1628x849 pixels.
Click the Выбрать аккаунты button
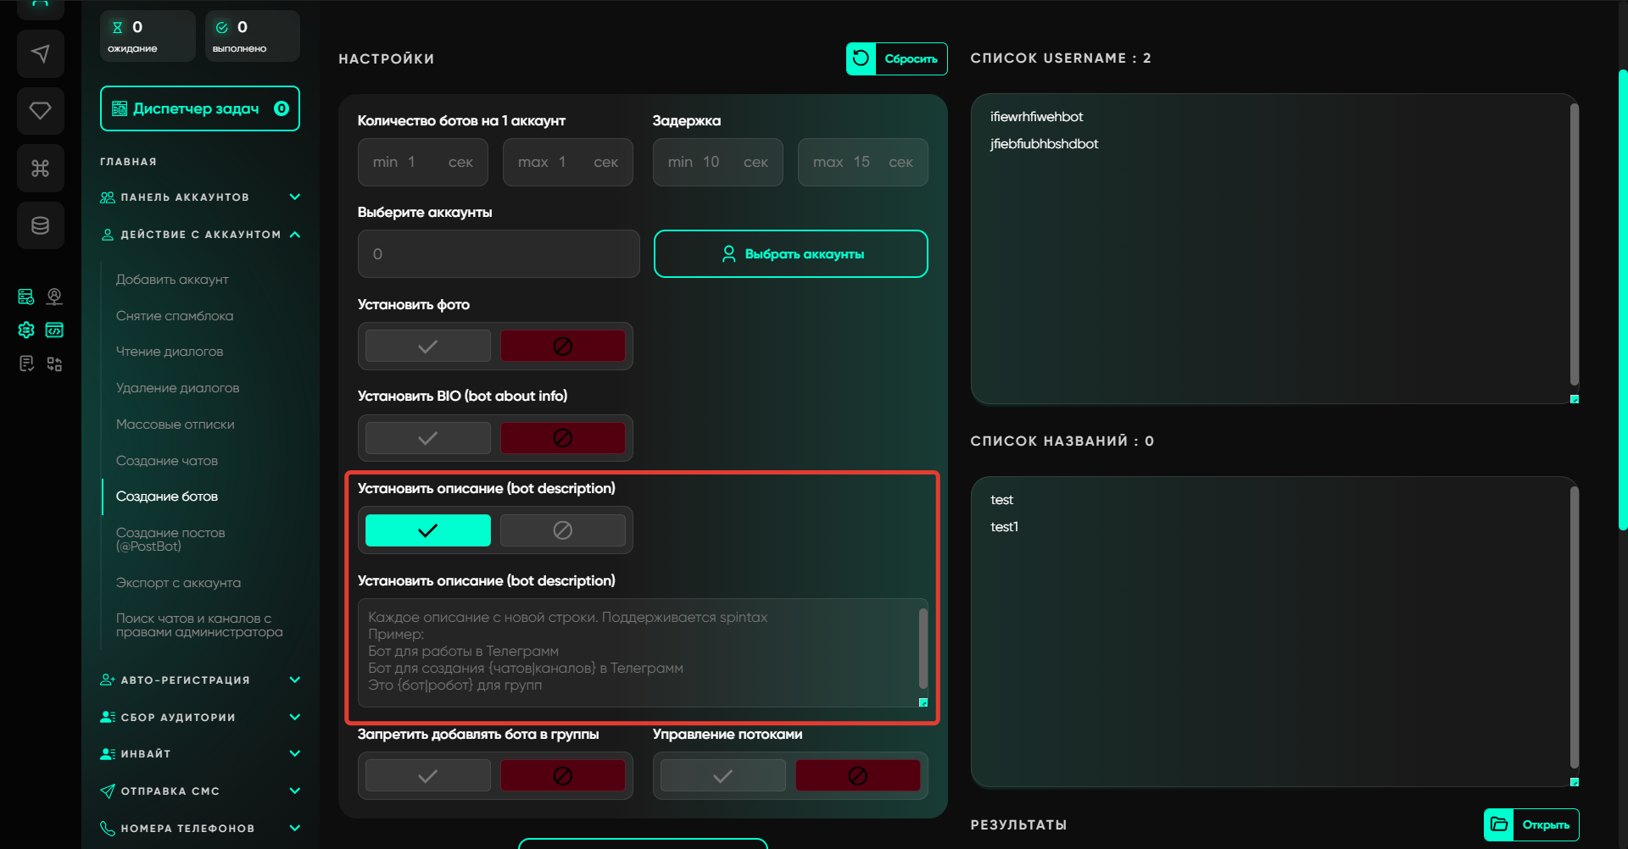click(x=790, y=254)
